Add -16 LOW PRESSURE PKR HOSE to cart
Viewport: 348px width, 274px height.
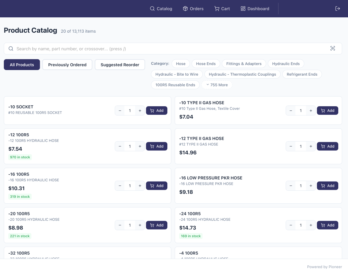(x=327, y=186)
